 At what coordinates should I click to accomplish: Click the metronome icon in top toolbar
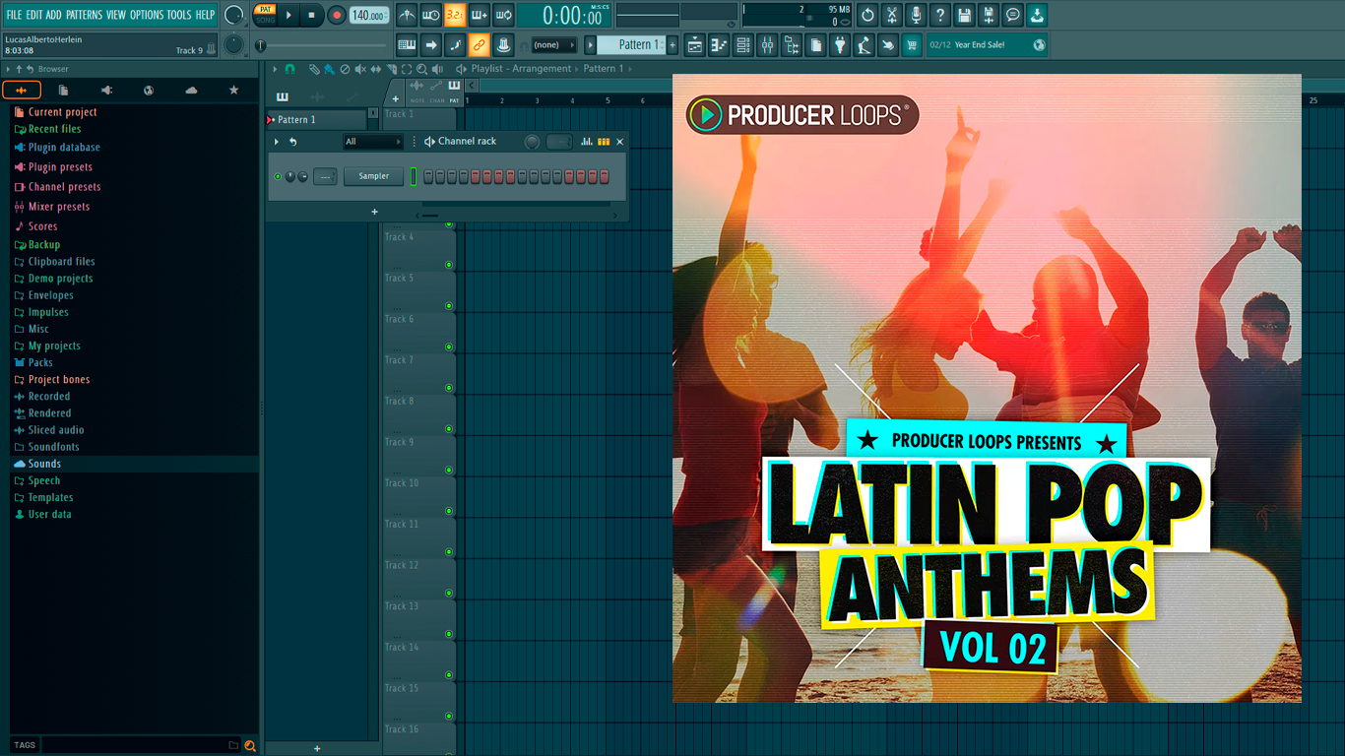click(x=407, y=15)
